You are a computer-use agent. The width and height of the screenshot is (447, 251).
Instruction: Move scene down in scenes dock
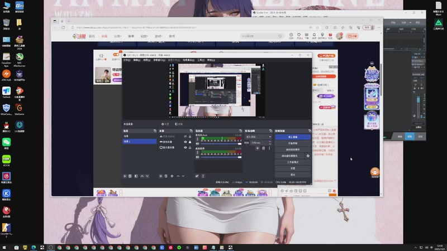click(x=147, y=176)
